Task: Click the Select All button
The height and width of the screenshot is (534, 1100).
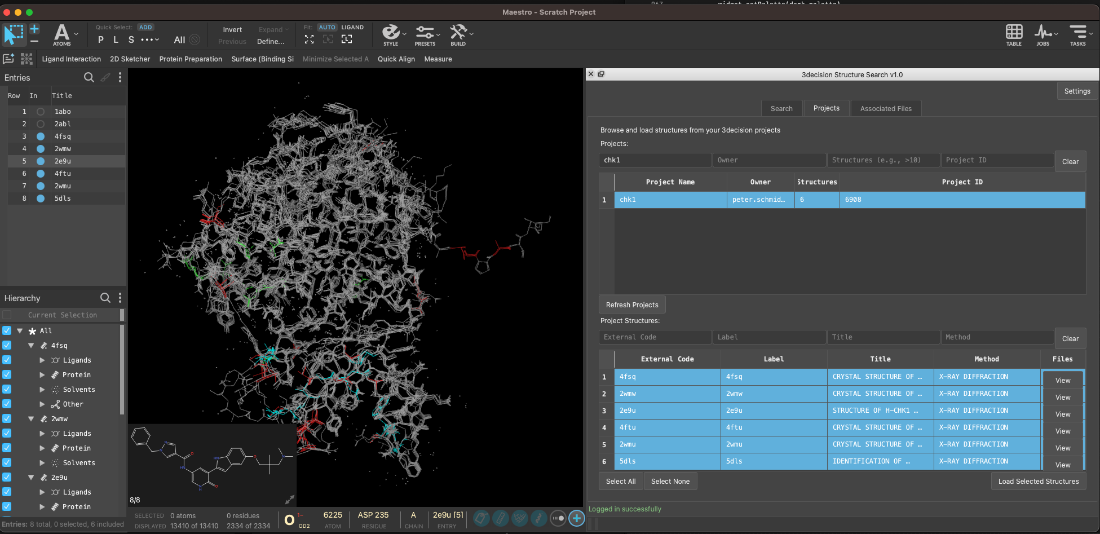Action: (621, 481)
